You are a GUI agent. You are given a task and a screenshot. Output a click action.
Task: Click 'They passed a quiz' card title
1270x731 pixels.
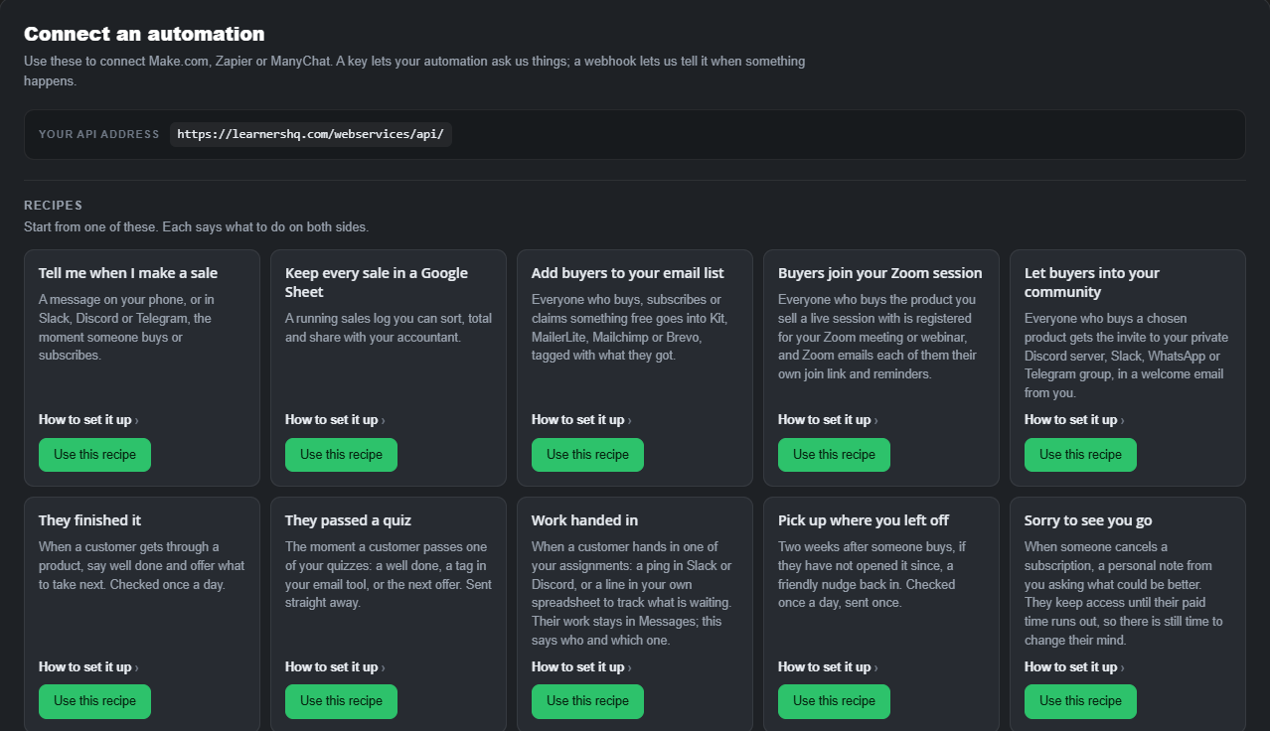(348, 520)
